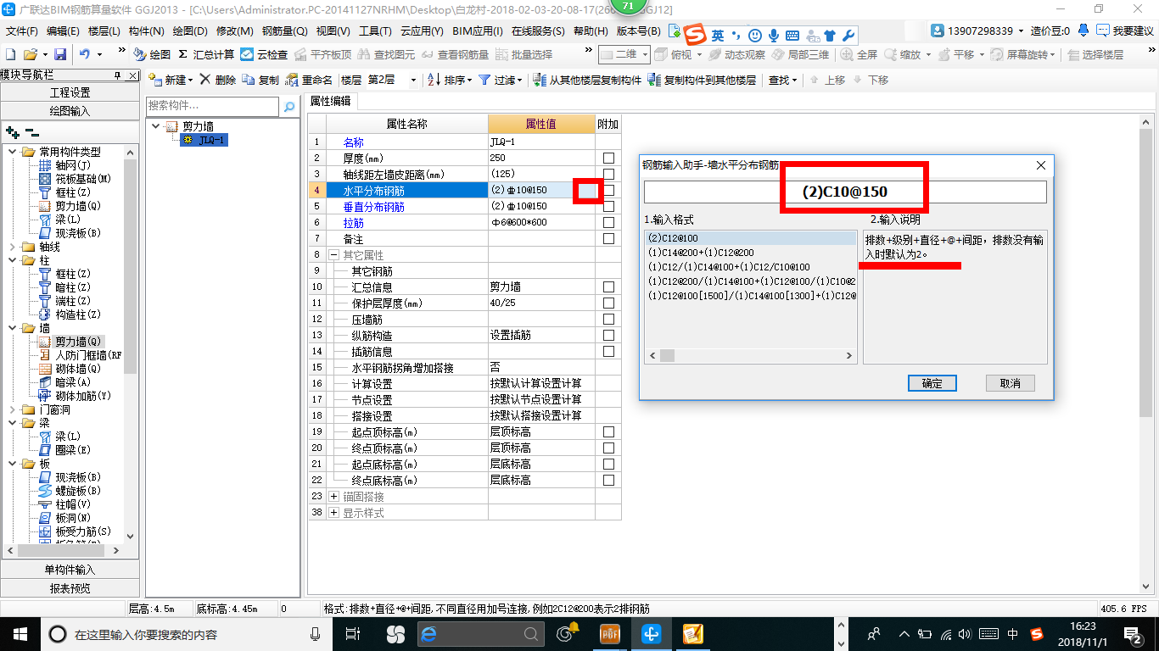1159x651 pixels.
Task: Click 动态观察 orbit view button
Action: (736, 54)
